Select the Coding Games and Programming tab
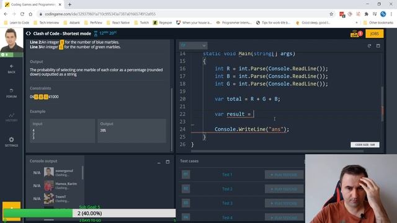This screenshot has height=223, width=397. pyautogui.click(x=33, y=4)
